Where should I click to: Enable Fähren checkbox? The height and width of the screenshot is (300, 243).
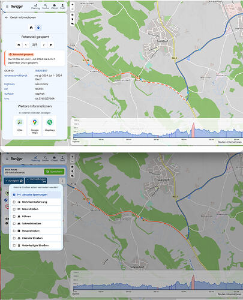(14, 217)
